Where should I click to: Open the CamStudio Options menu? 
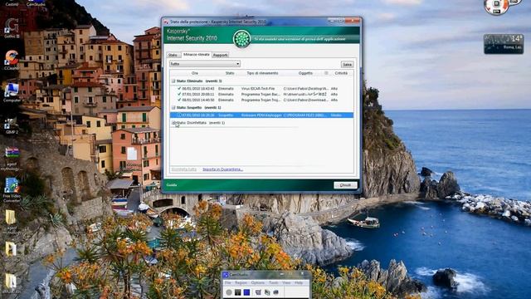click(258, 282)
